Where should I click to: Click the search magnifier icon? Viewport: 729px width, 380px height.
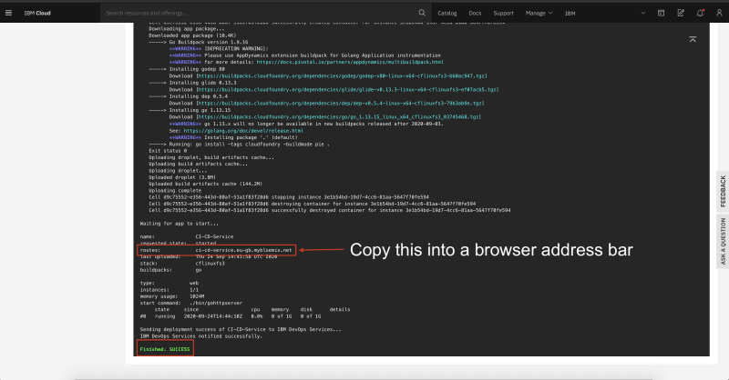click(x=422, y=13)
